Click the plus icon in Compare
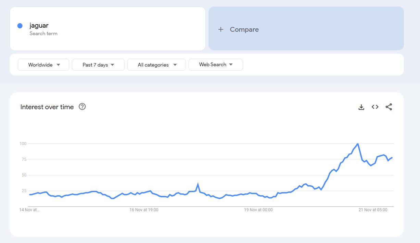This screenshot has height=243, width=420. [221, 30]
